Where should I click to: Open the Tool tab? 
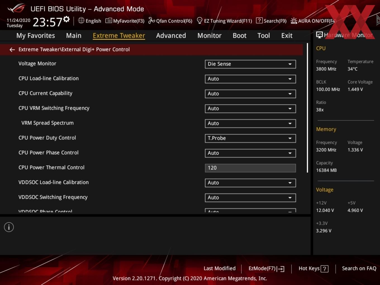[263, 35]
